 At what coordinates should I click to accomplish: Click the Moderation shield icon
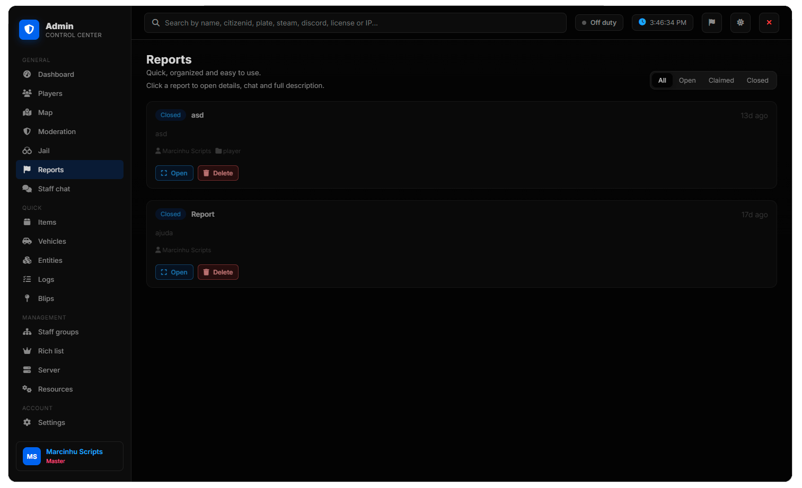27,131
